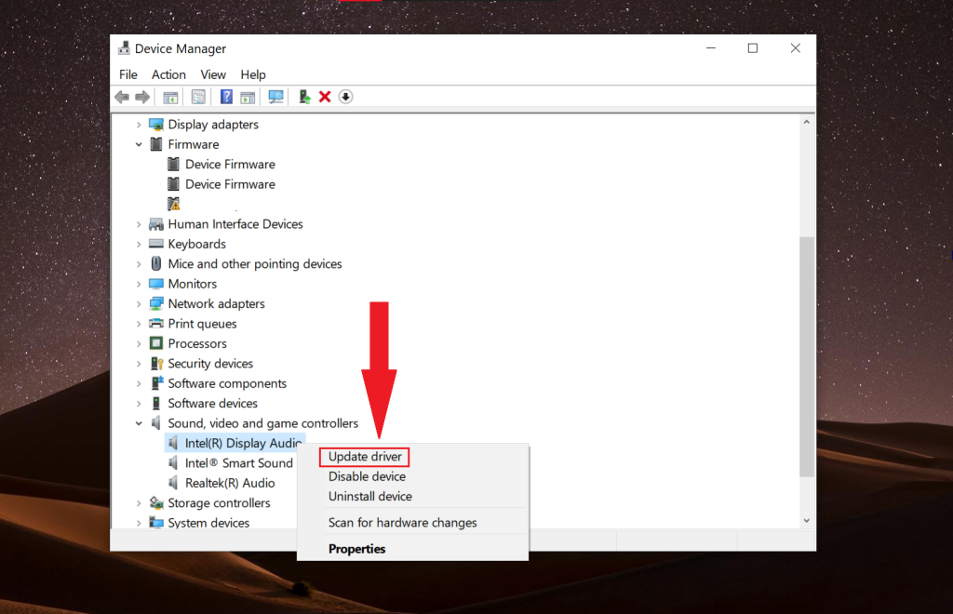The height and width of the screenshot is (614, 953).
Task: Open the View menu
Action: pyautogui.click(x=213, y=74)
